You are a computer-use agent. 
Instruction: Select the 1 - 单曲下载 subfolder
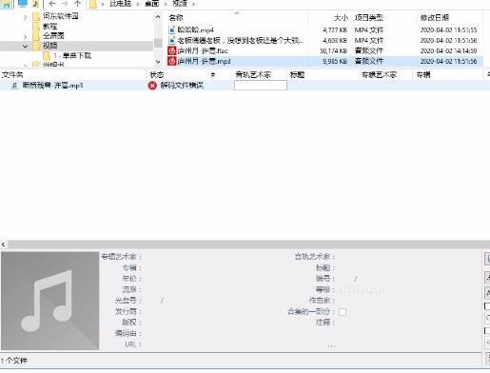[x=72, y=56]
